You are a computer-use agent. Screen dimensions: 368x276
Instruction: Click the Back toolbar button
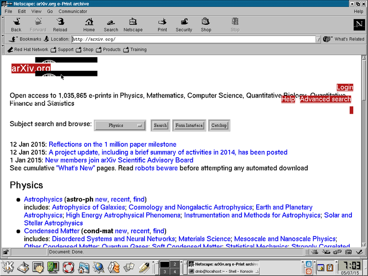16,25
